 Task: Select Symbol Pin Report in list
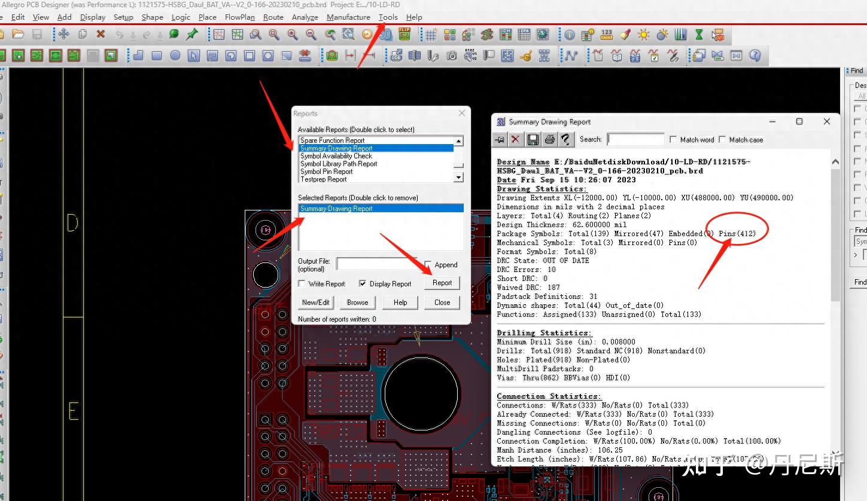pos(376,172)
